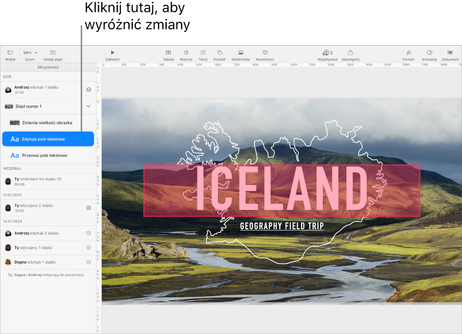Play the presentation with Odtwórz
This screenshot has width=462, height=334.
coord(112,53)
